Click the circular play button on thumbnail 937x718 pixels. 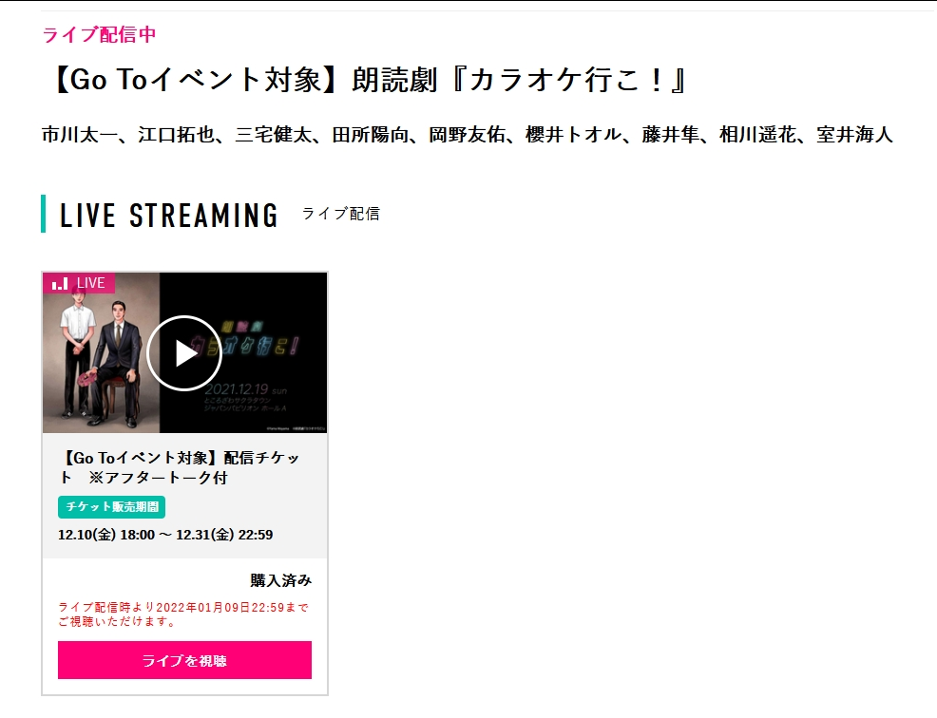pos(184,353)
